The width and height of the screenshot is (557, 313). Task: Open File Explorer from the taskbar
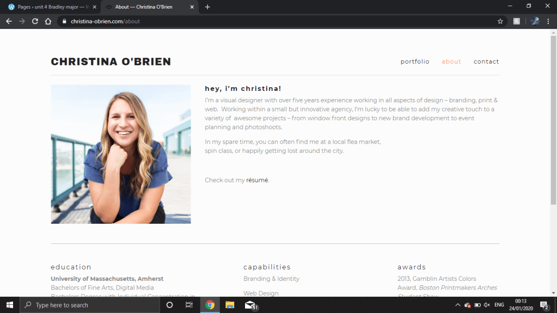pos(230,305)
